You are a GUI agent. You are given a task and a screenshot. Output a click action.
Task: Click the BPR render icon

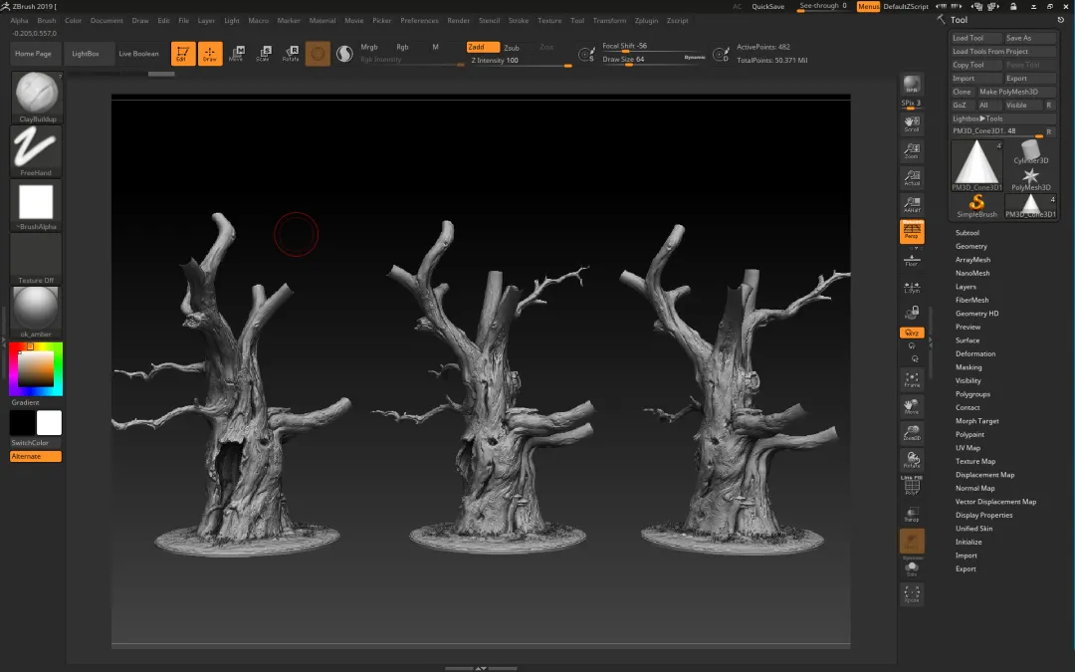[x=912, y=84]
